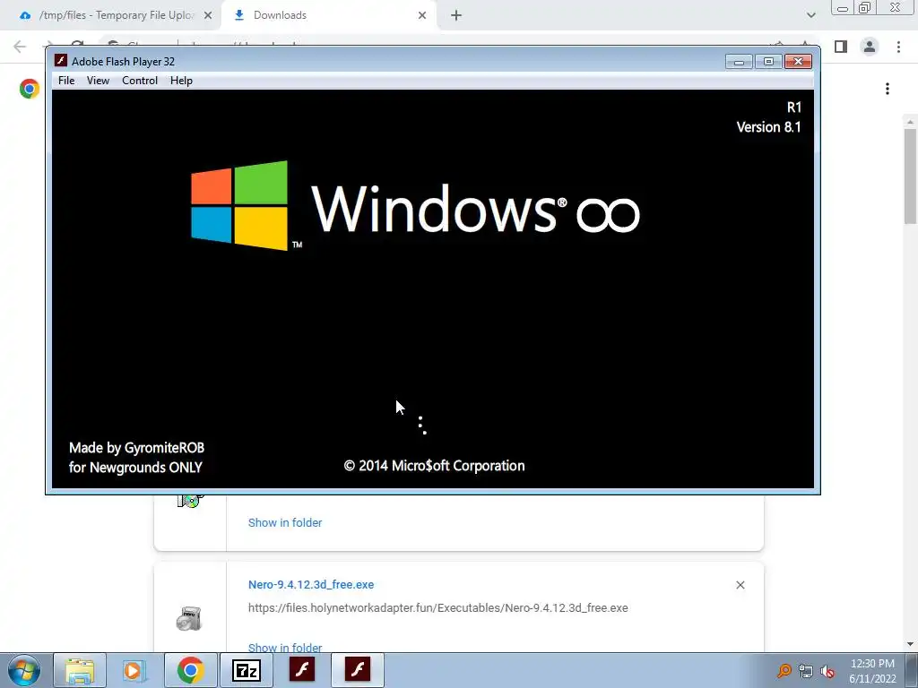Maximize the Adobe Flash Player window
Screen dimensions: 918x688
(x=768, y=62)
